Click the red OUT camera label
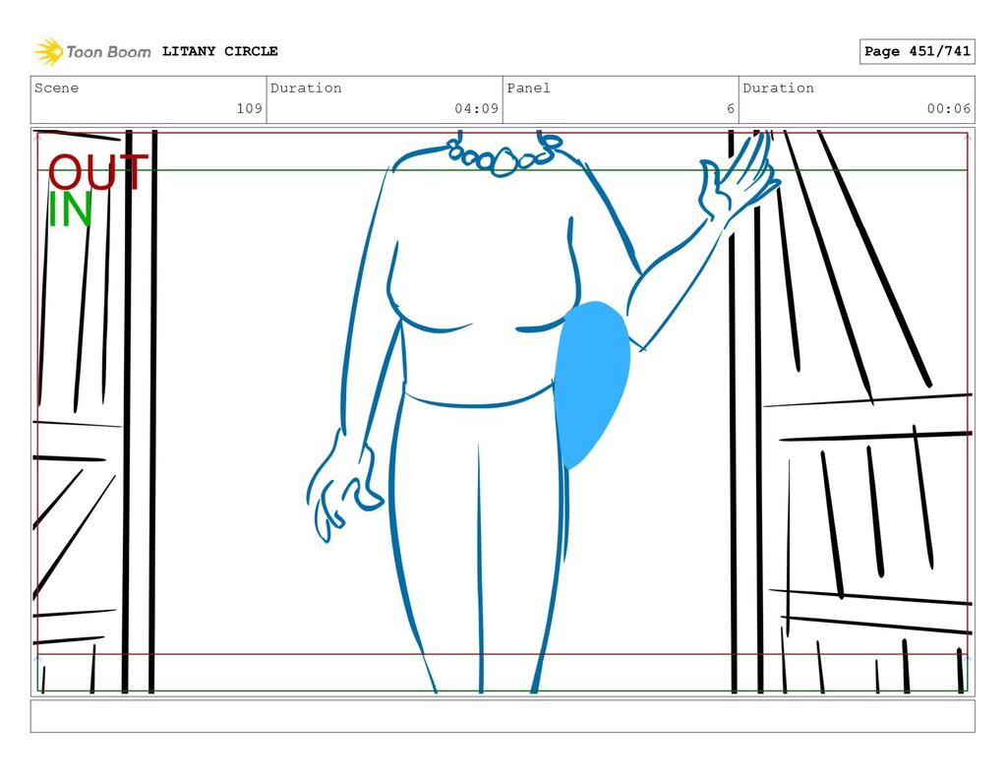 tap(97, 172)
